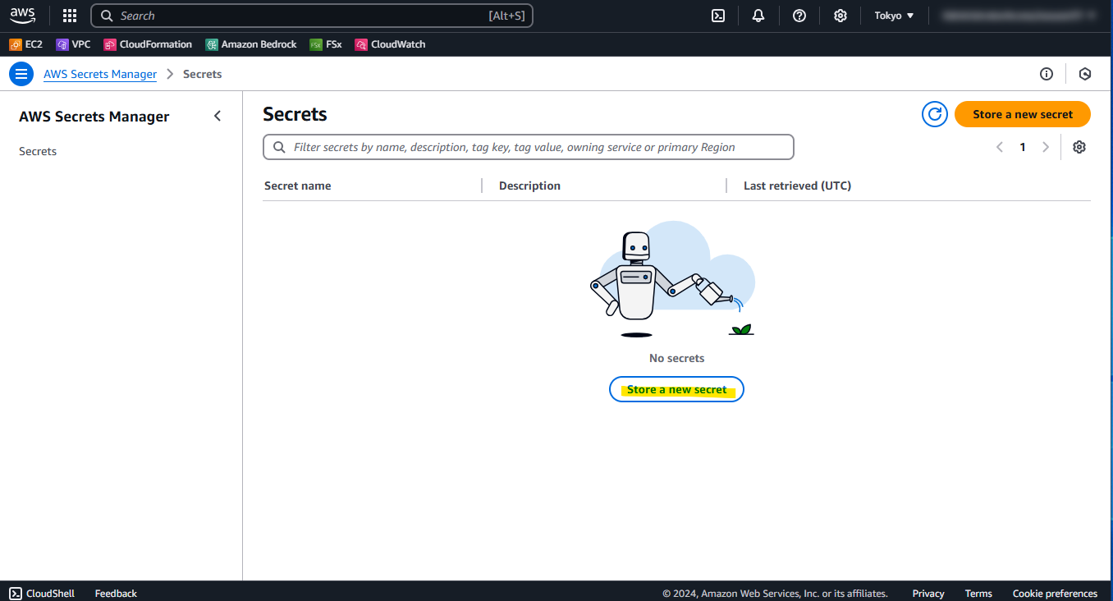
Task: Open the notifications bell
Action: [x=758, y=16]
